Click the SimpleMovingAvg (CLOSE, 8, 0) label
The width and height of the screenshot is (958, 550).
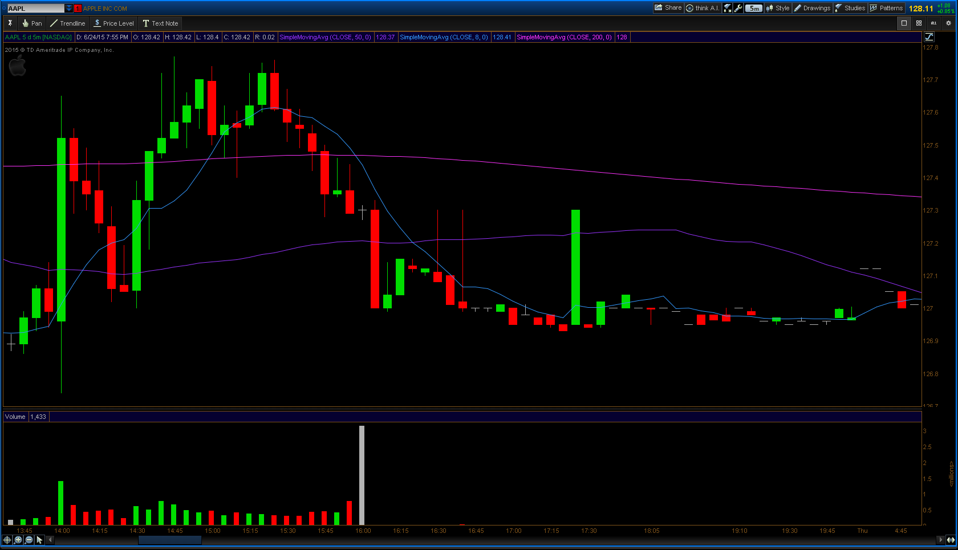click(444, 37)
